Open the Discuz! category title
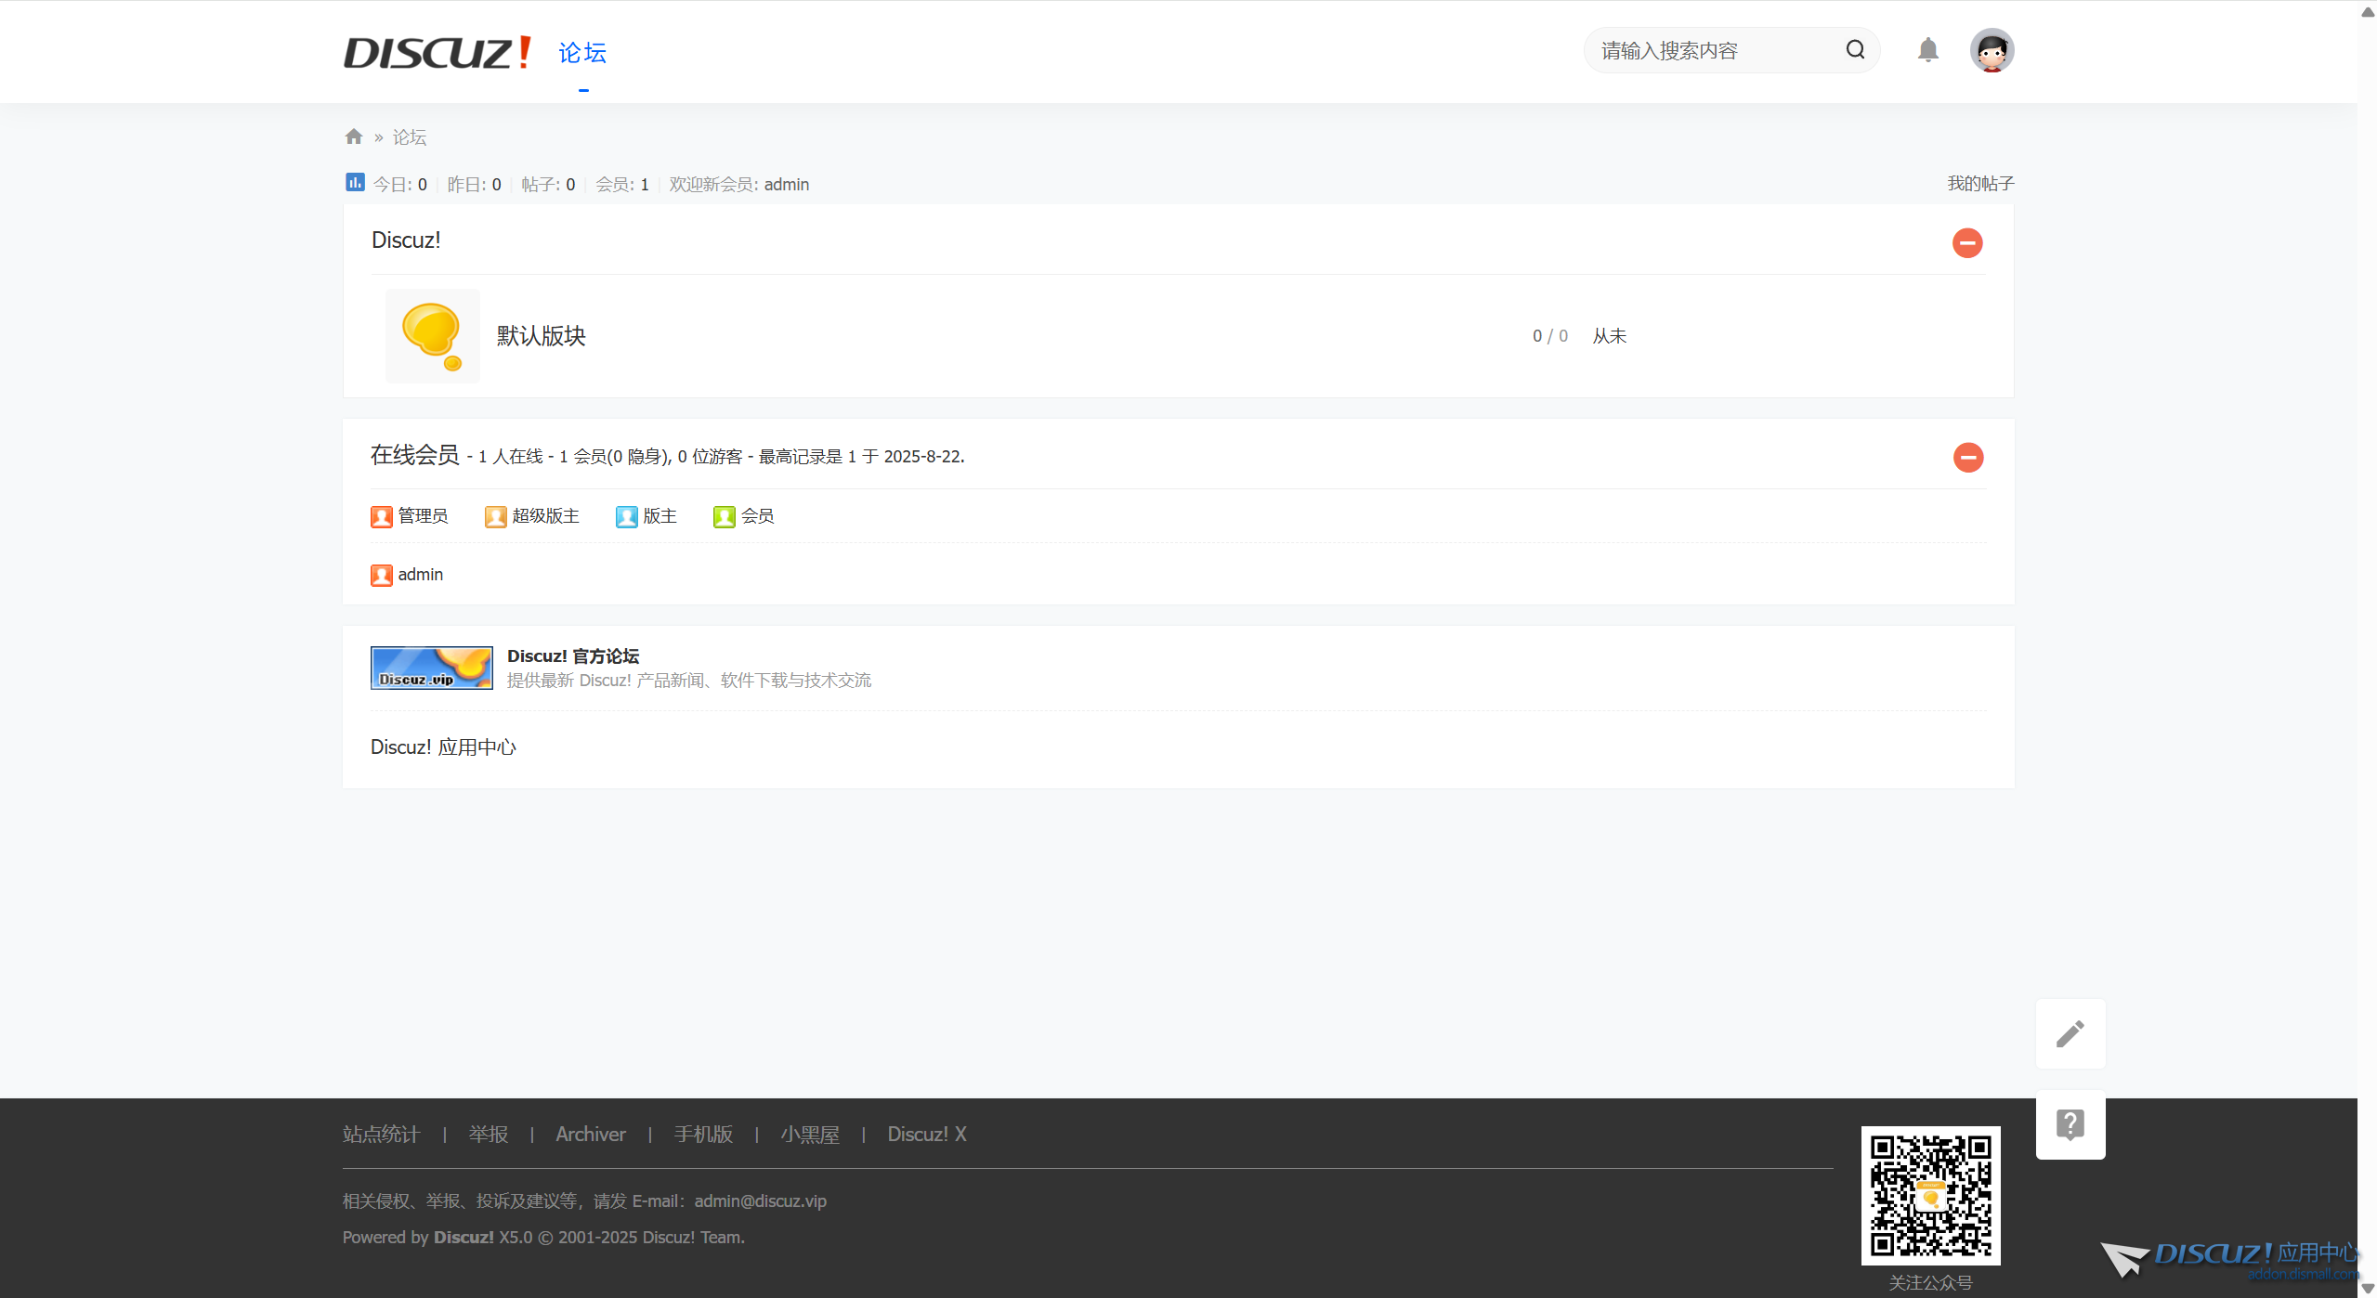The image size is (2377, 1298). point(406,240)
